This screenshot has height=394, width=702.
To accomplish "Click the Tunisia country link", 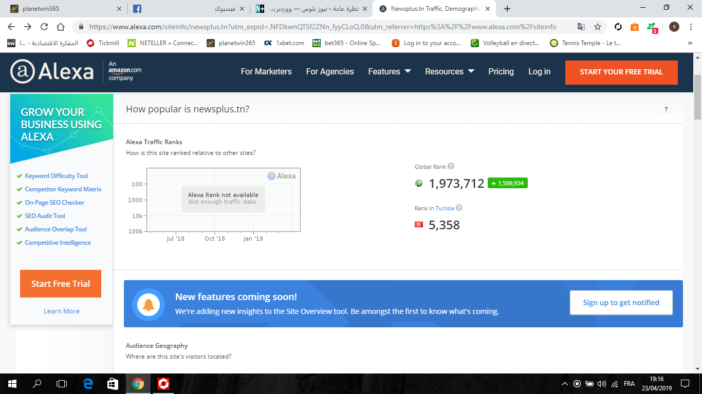I will 445,208.
